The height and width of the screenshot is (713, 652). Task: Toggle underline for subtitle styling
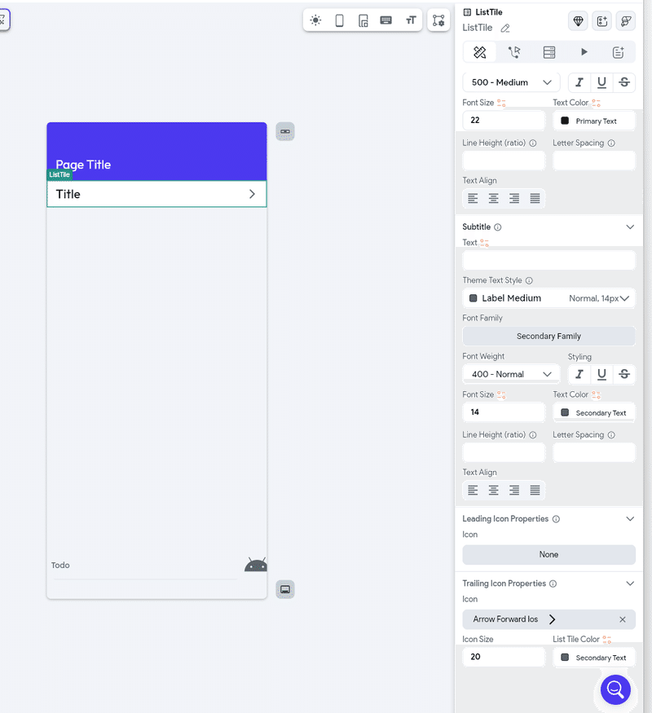tap(601, 374)
